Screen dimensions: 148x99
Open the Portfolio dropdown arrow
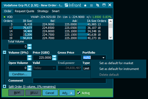tap(103, 58)
